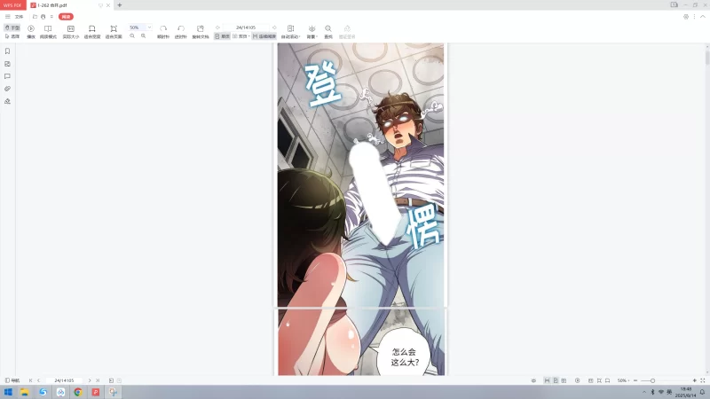Select the Hand tool in toolbar
Viewport: 710px width, 399px height.
click(12, 27)
